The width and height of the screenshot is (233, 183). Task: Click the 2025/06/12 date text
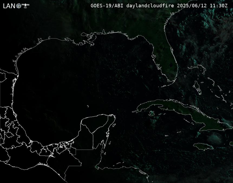tap(192, 6)
